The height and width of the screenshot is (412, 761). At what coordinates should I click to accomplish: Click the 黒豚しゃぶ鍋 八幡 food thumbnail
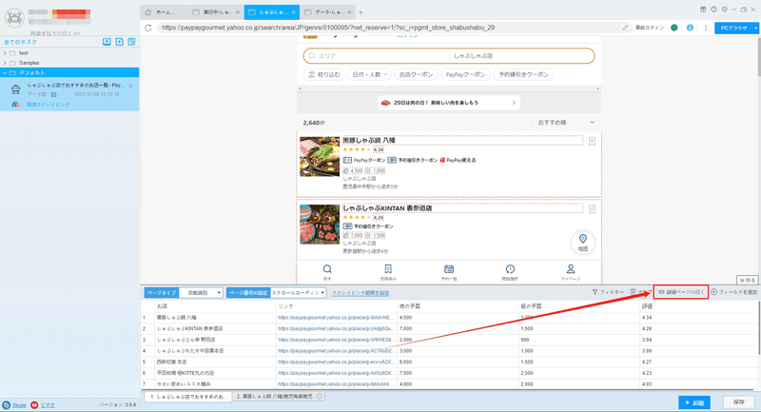point(320,156)
